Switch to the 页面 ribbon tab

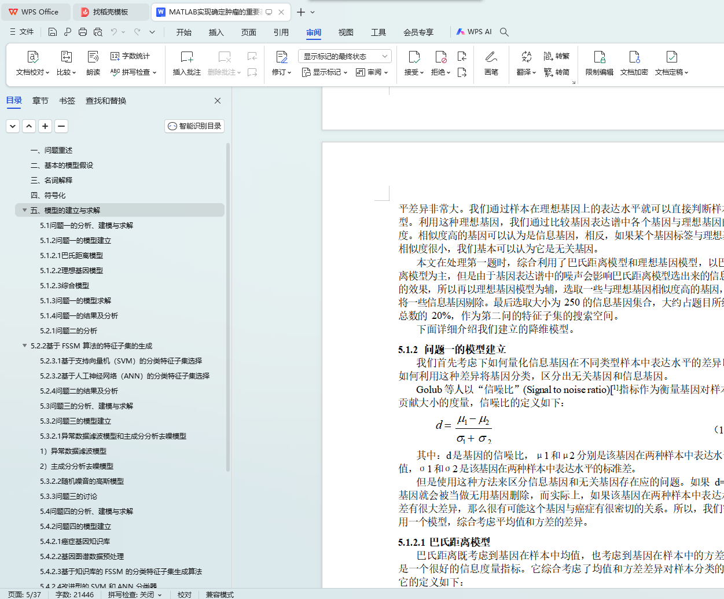(x=249, y=32)
